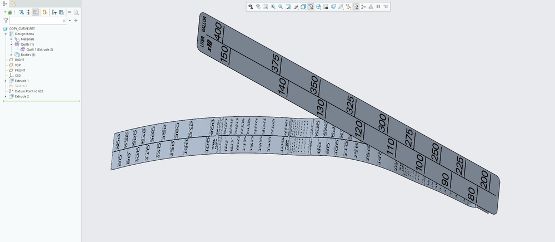The image size is (555, 242).
Task: Click the model tree search field
Action: (x=36, y=21)
